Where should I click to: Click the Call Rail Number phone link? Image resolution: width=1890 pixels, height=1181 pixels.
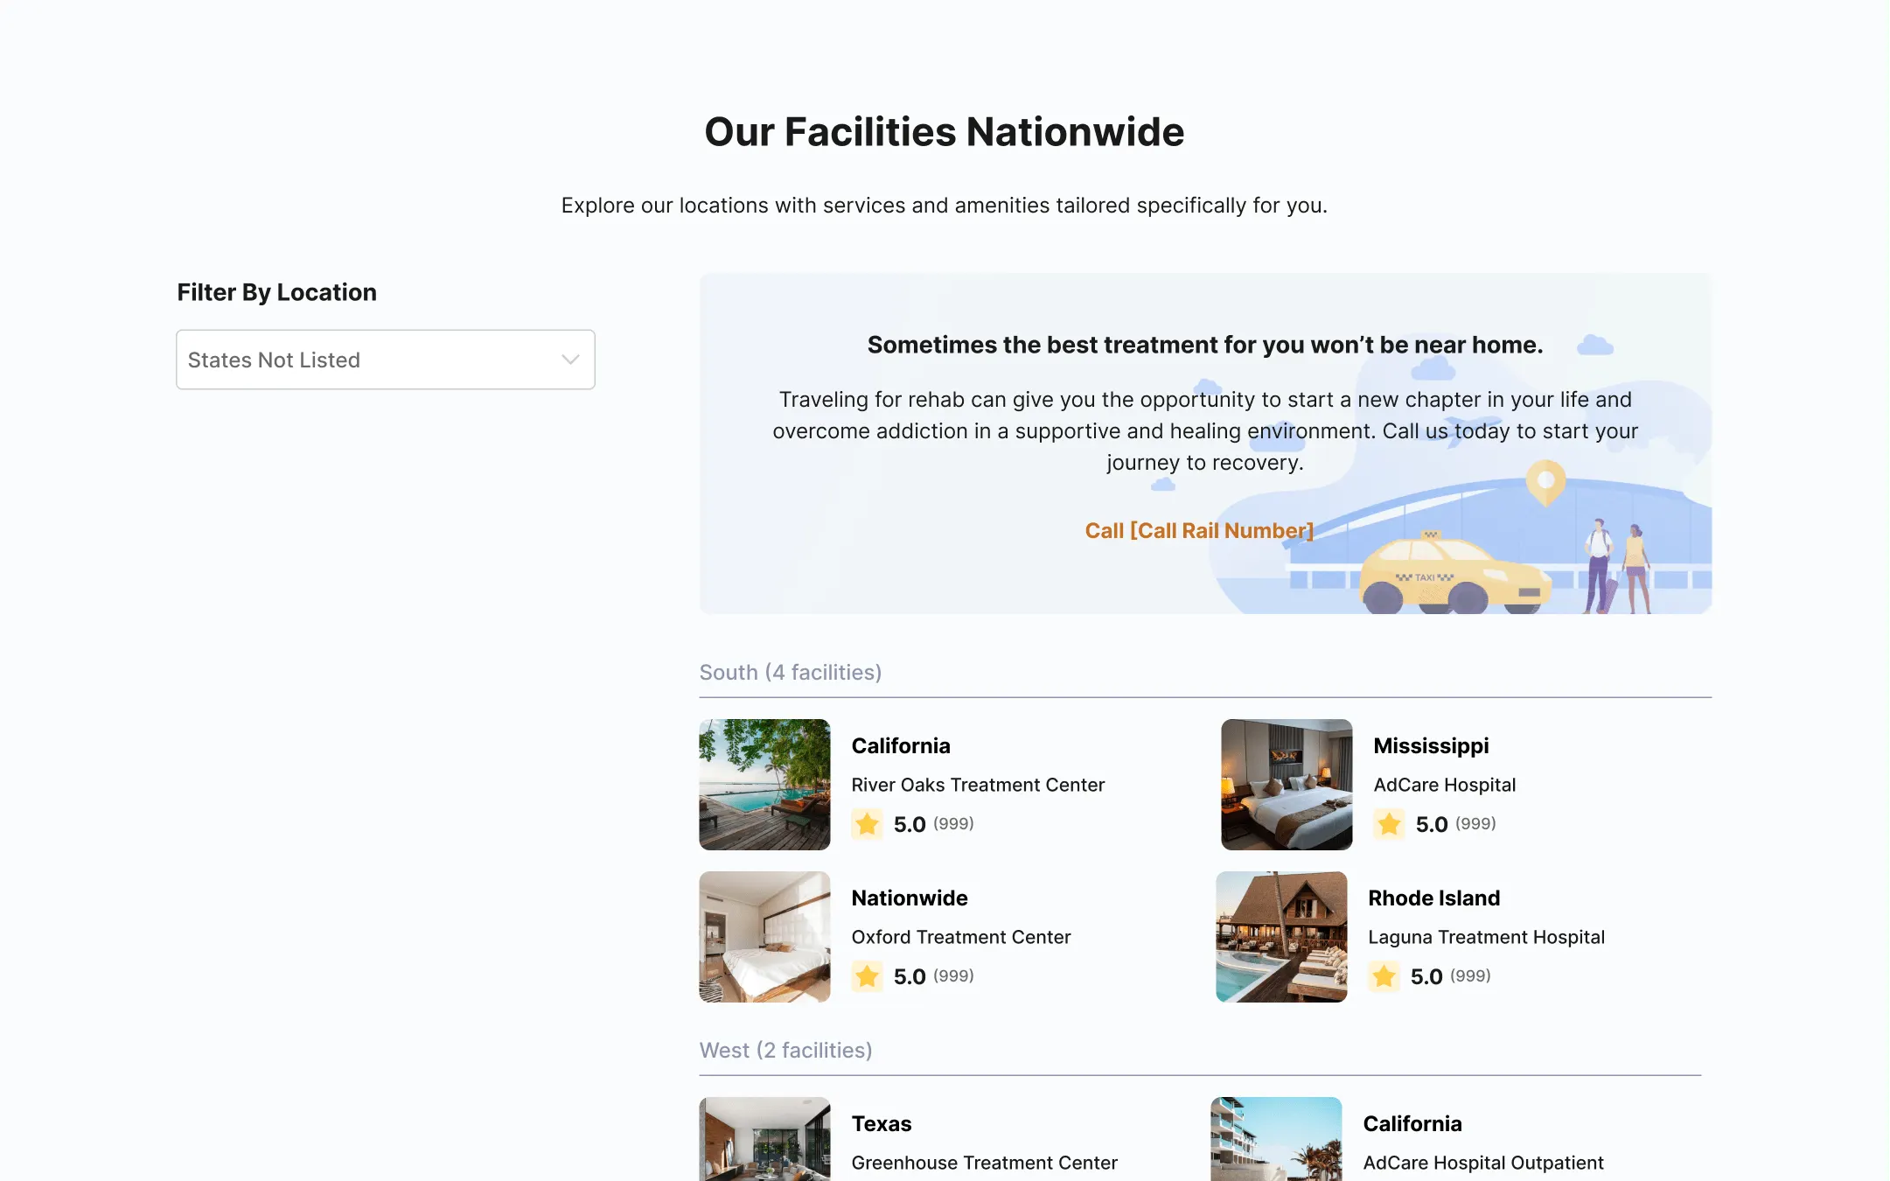(1199, 530)
